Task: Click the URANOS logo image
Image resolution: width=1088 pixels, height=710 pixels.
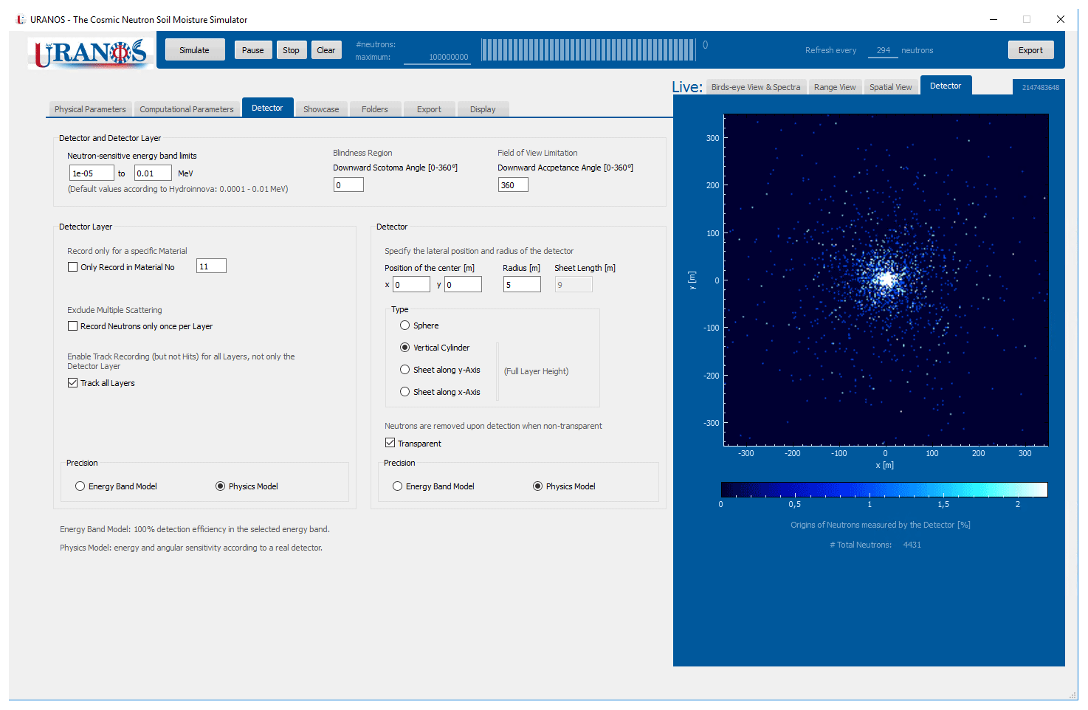Action: pyautogui.click(x=91, y=52)
